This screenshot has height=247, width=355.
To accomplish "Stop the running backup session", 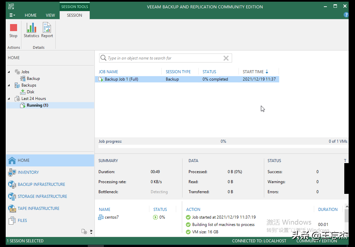I will [13, 31].
